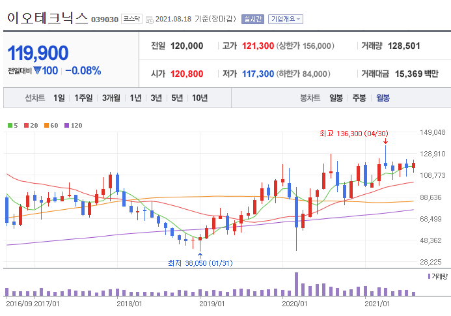Select the 3개월 line chart tab

[x=111, y=98]
